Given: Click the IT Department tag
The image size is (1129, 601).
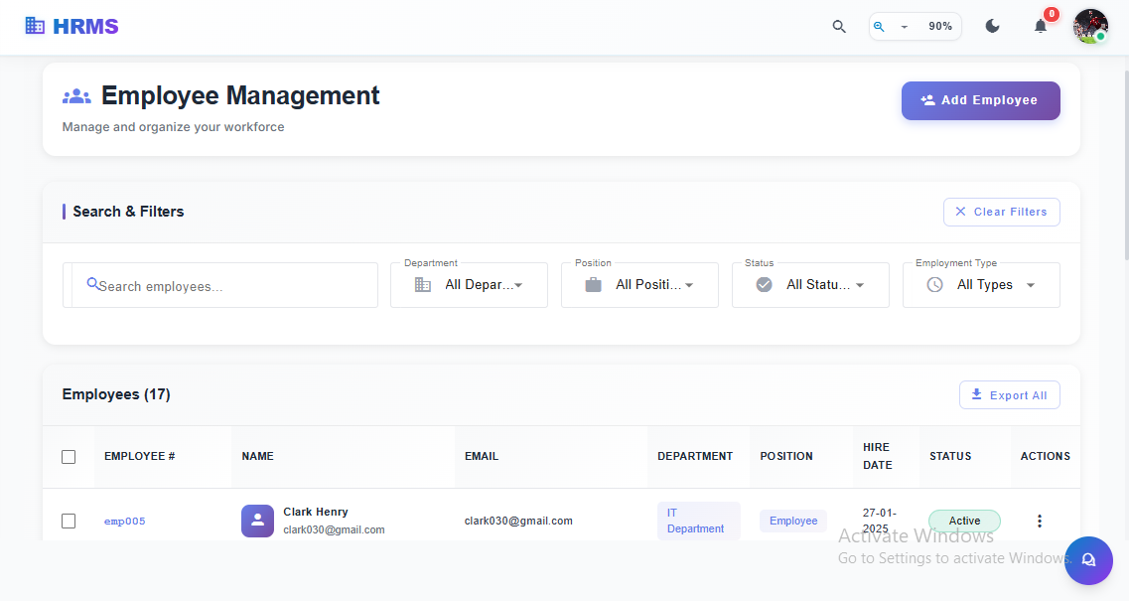Looking at the screenshot, I should click(x=698, y=521).
